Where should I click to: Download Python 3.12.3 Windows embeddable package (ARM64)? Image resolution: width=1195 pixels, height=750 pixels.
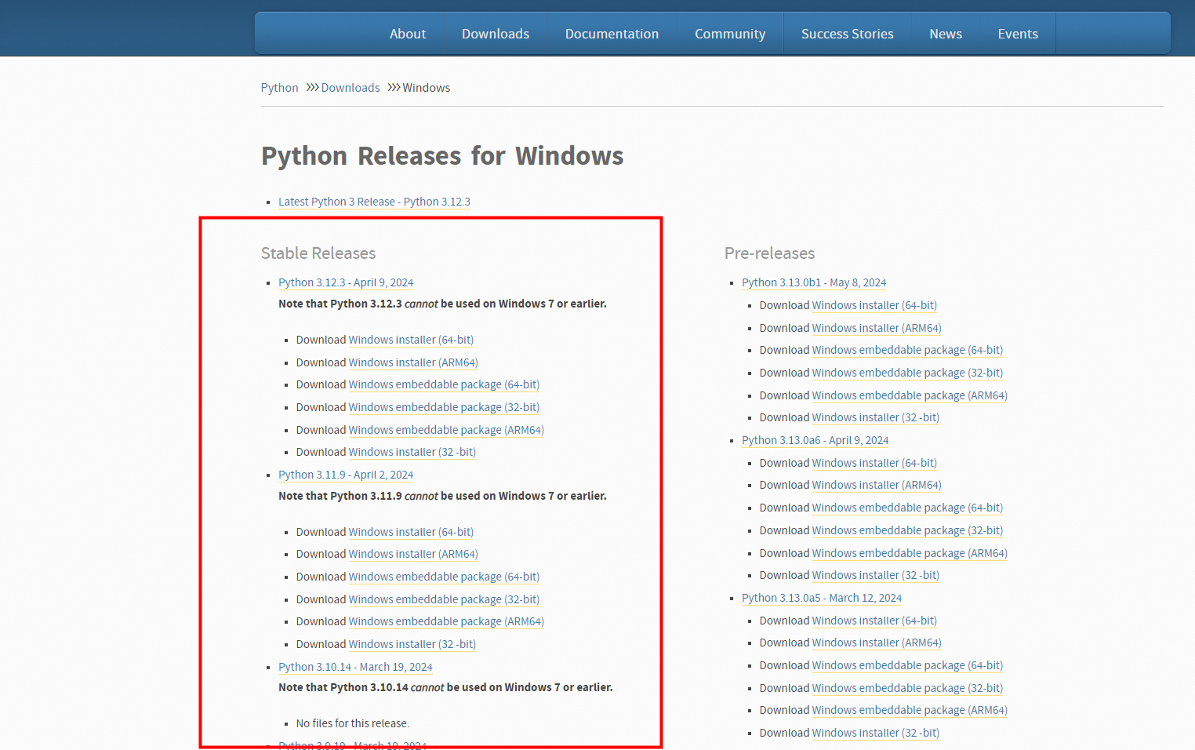(445, 430)
